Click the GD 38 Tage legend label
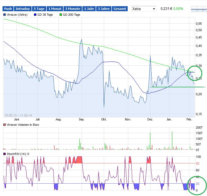The width and height of the screenshot is (207, 196). coord(45,15)
